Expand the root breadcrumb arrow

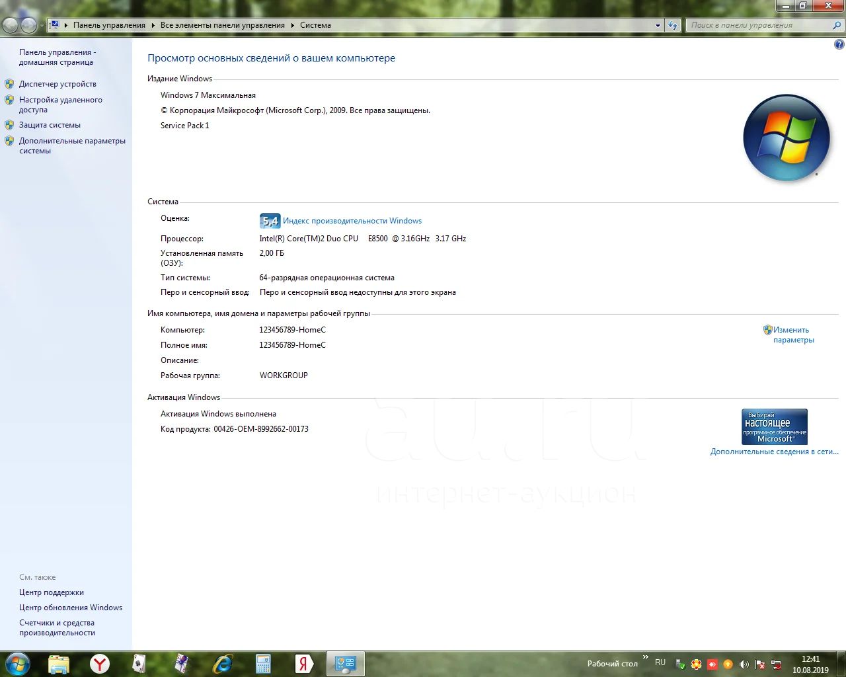pos(66,25)
